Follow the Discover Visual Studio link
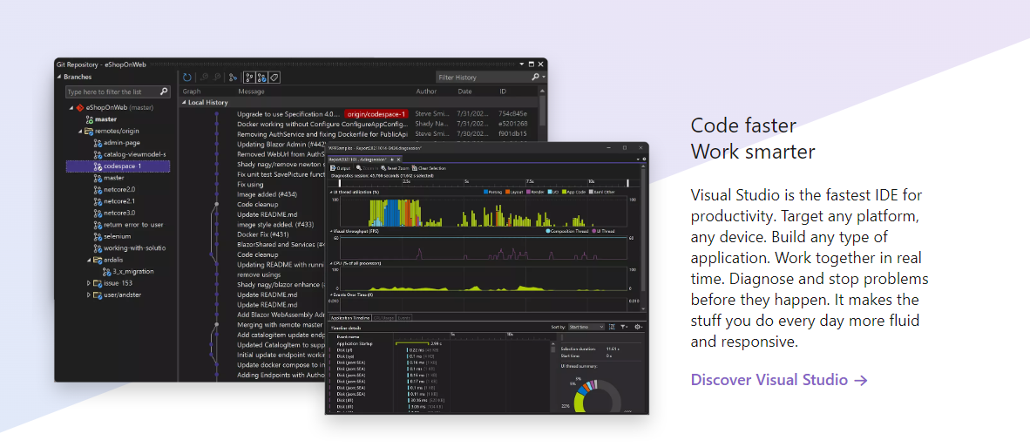The height and width of the screenshot is (447, 1030). coord(779,379)
